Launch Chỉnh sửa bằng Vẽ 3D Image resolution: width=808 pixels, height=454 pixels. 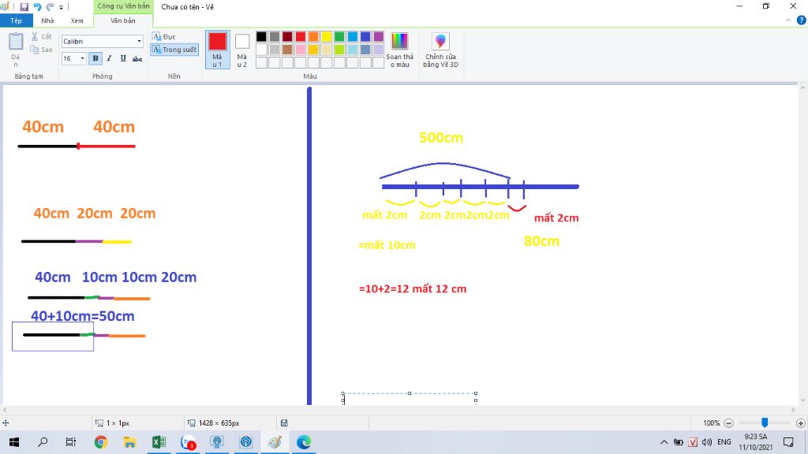440,50
